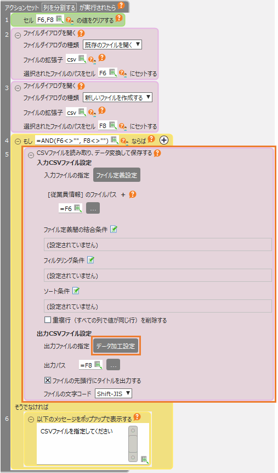
Task: Click sort condition (設定されていません) box
Action: pyautogui.click(x=158, y=306)
